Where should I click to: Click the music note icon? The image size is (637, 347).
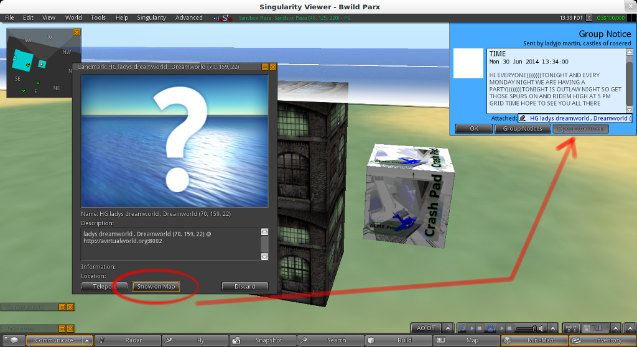[462, 328]
